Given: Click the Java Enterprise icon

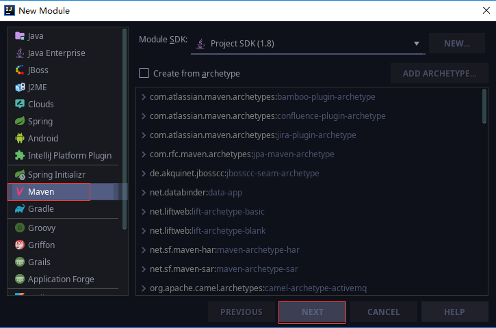Looking at the screenshot, I should pyautogui.click(x=20, y=53).
